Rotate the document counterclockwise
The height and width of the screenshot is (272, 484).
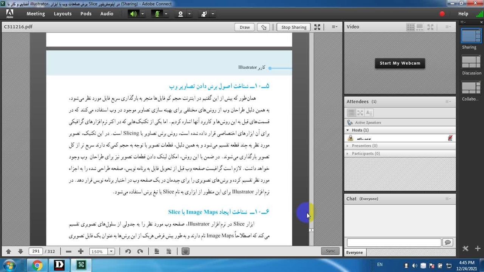pos(128,251)
